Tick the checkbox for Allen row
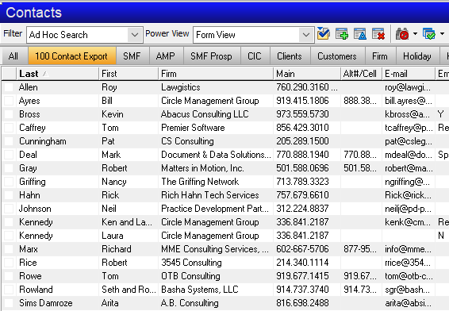449x311 pixels. (x=10, y=87)
